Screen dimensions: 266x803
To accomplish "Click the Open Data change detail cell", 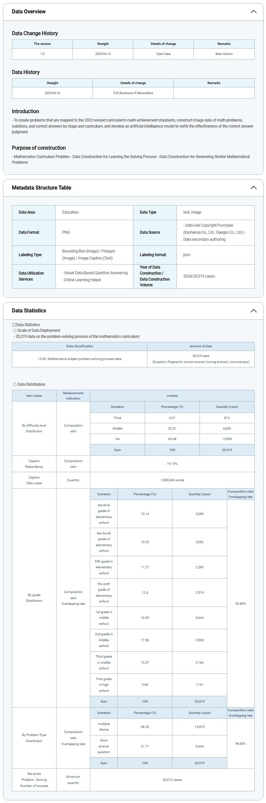I will point(163,54).
